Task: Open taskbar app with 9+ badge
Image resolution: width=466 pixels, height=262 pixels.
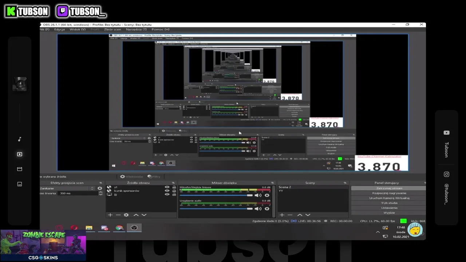Action: 104,228
